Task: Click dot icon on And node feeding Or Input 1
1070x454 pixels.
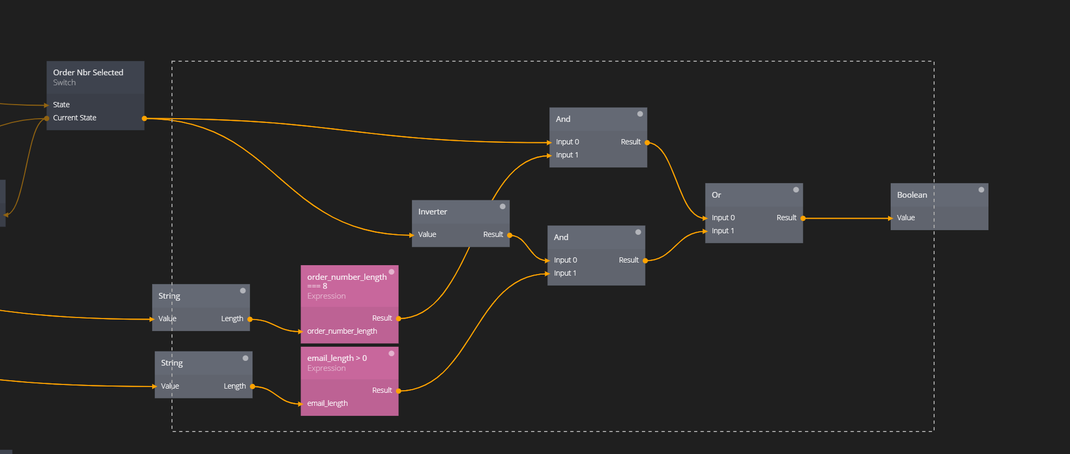Action: [x=638, y=232]
